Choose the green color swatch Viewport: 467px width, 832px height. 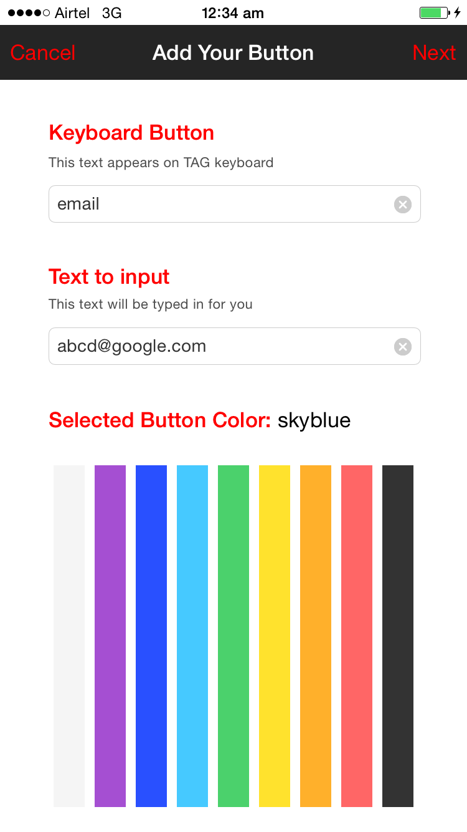pos(233,636)
